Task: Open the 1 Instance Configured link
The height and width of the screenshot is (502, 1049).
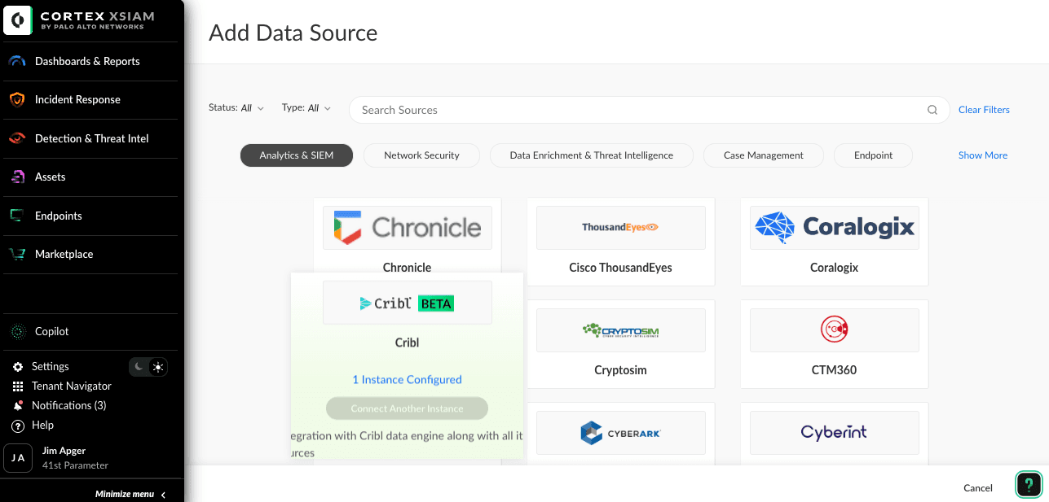Action: (x=407, y=379)
